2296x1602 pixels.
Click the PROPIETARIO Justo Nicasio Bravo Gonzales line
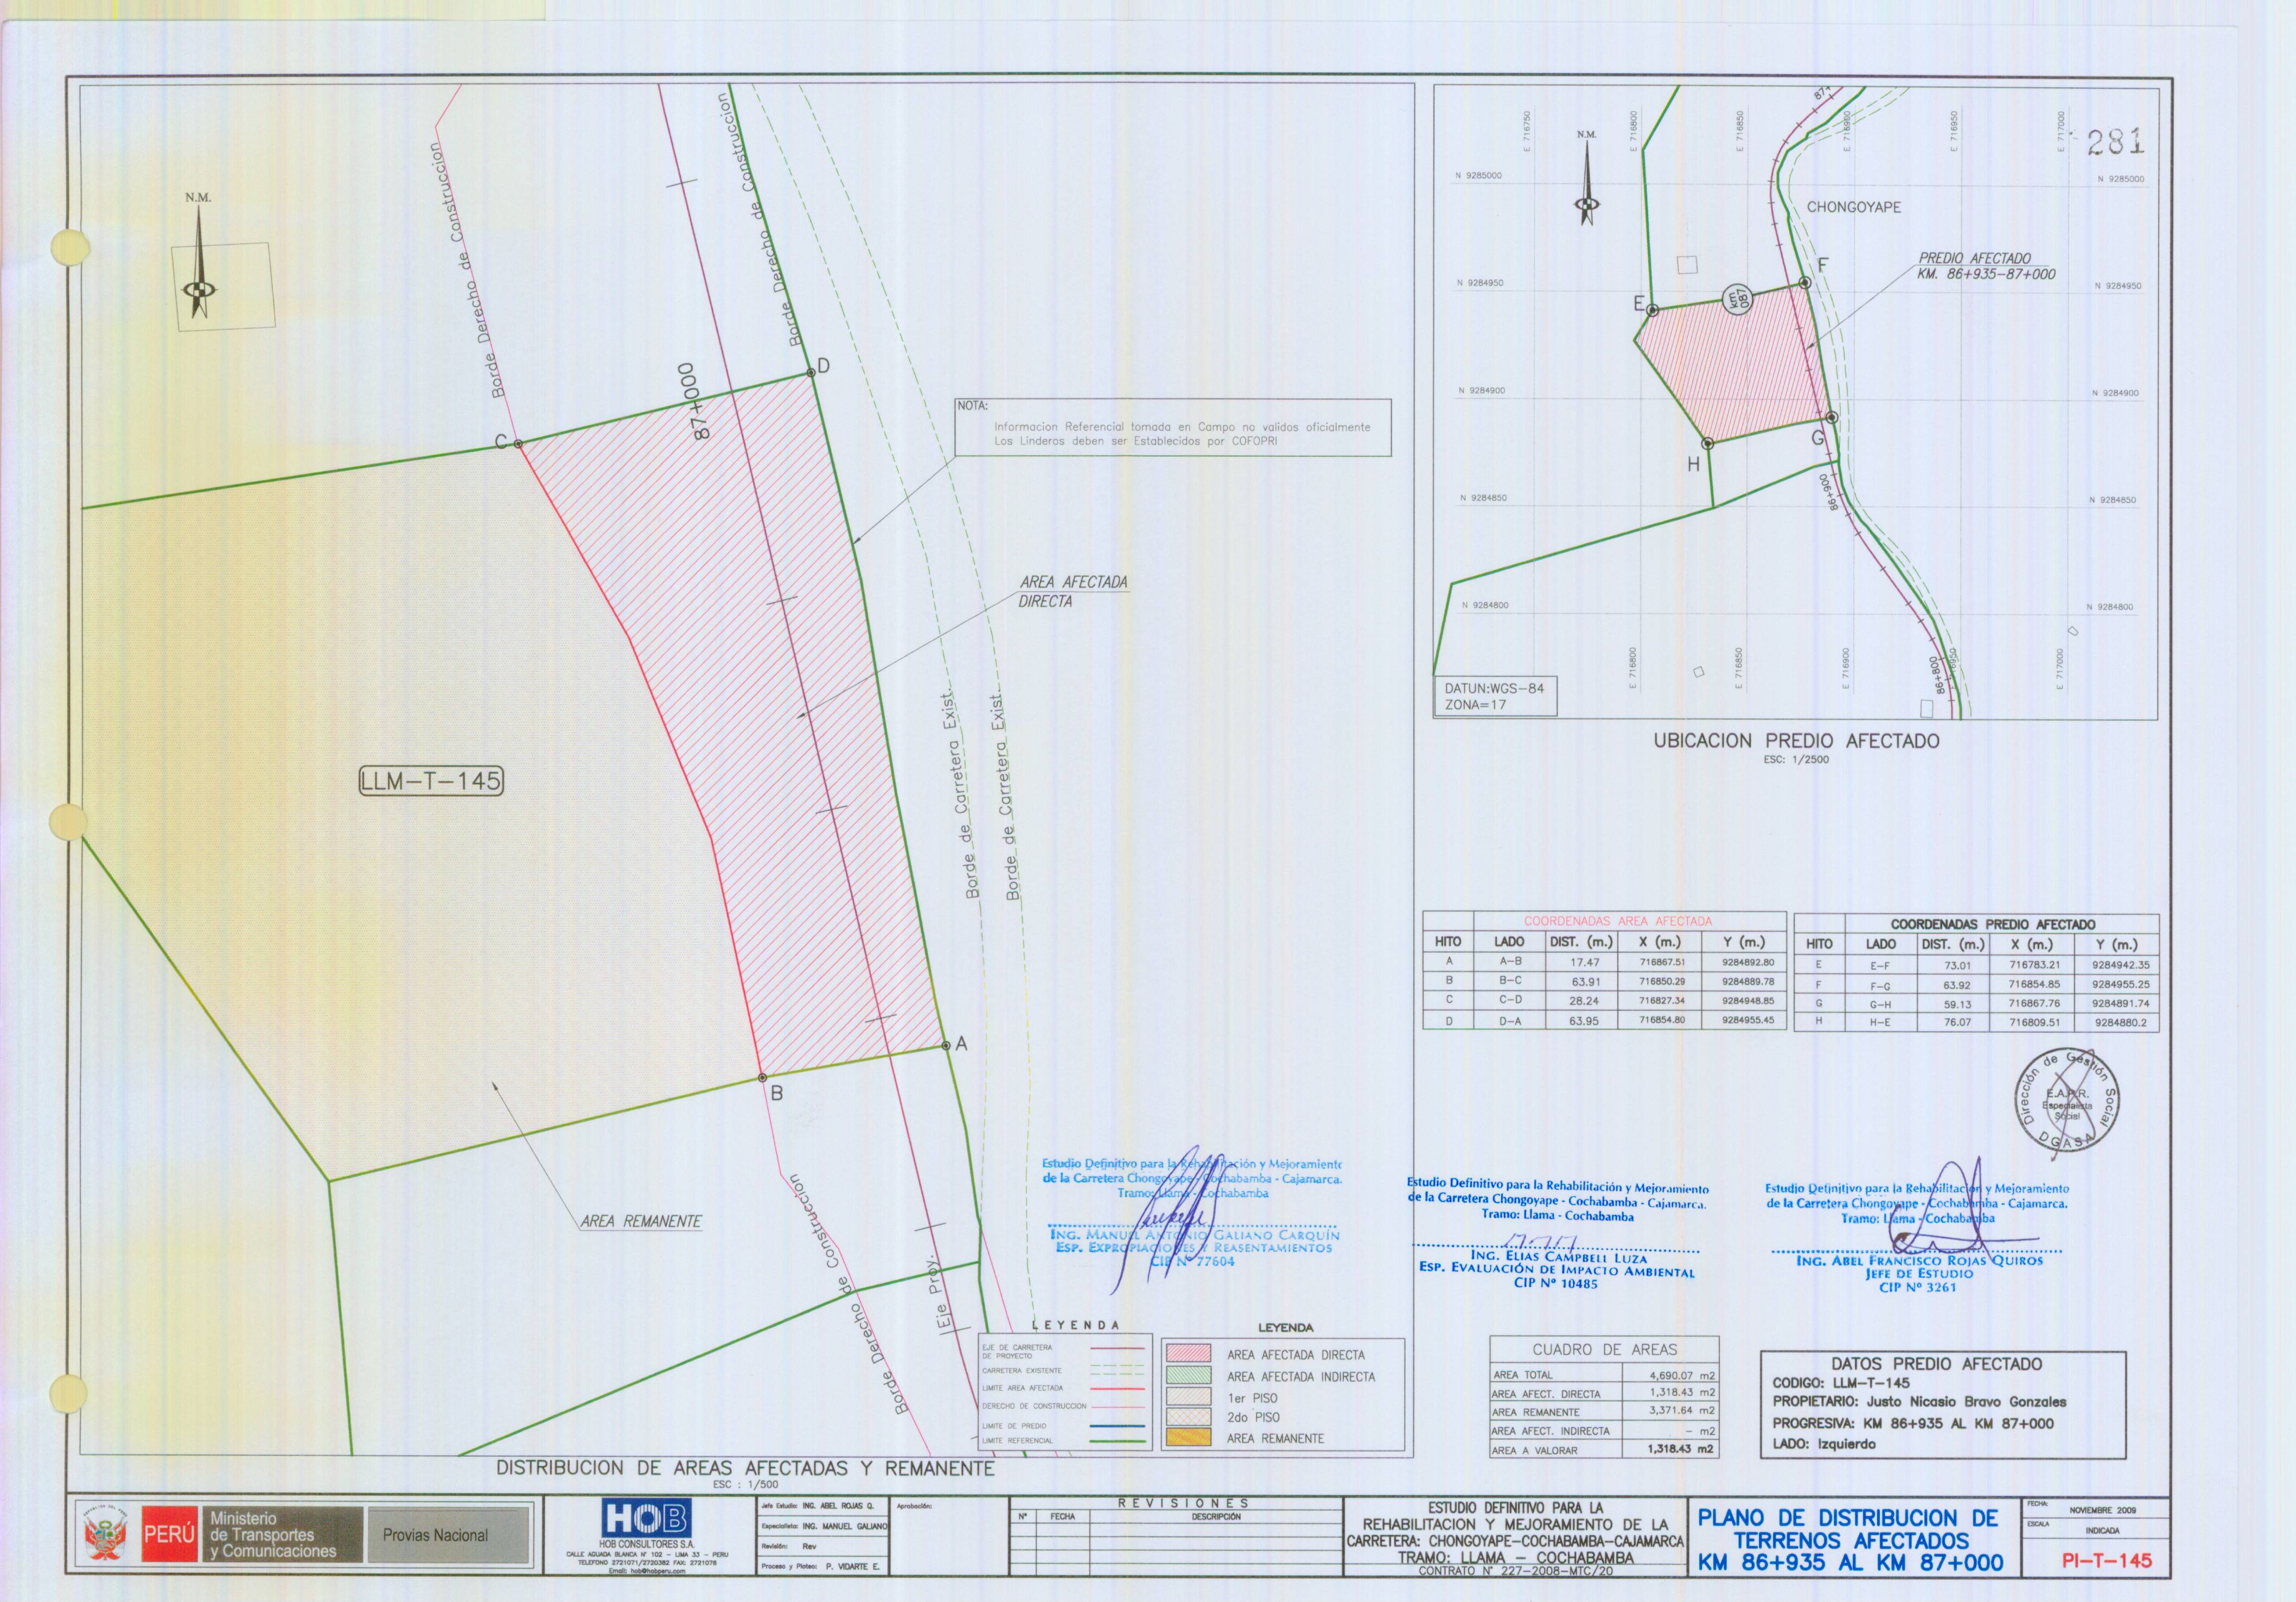point(1918,1402)
